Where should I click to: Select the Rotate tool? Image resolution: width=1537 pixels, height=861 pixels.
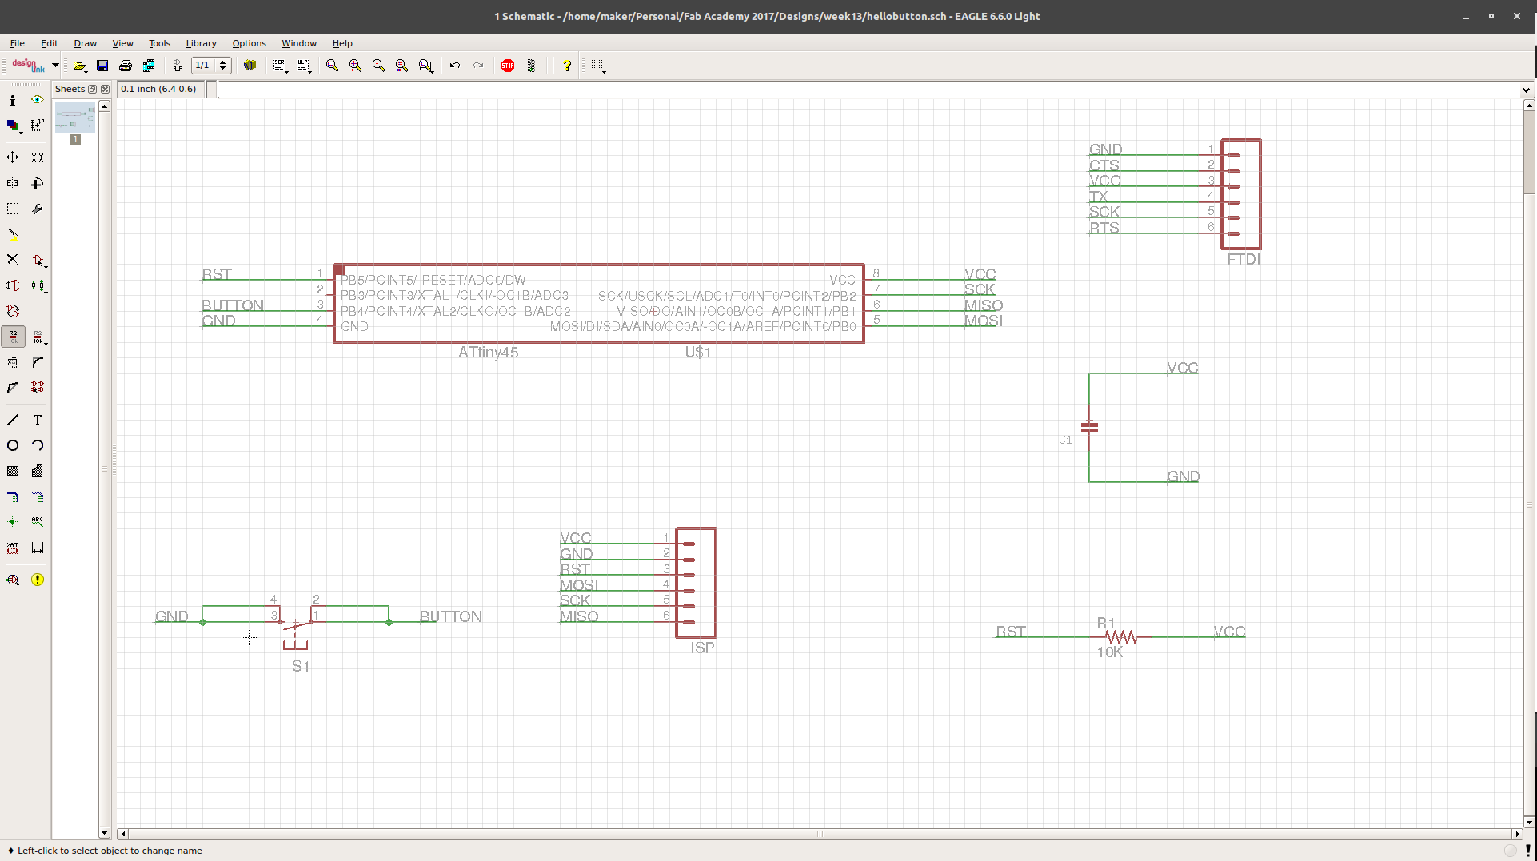tap(38, 183)
